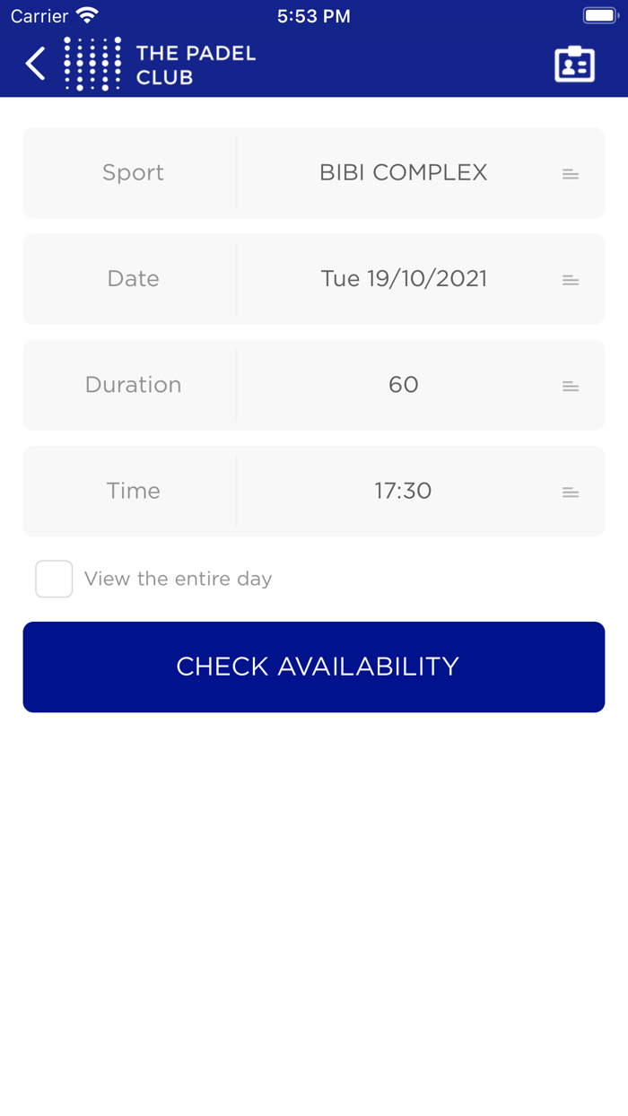
Task: Tap the Duration field label
Action: (133, 385)
